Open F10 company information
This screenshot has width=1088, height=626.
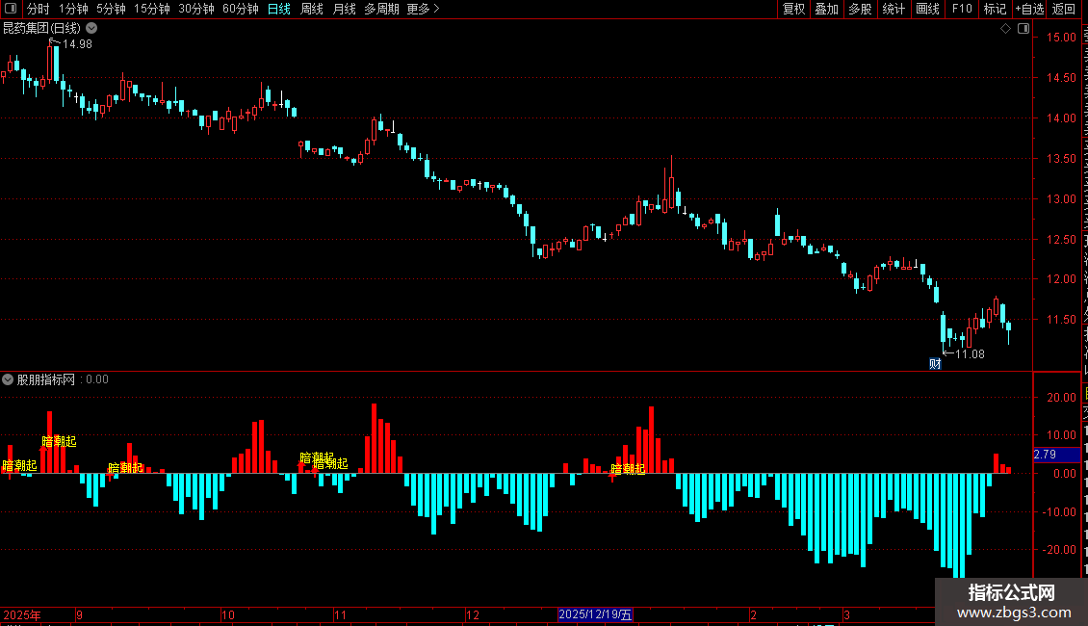[x=962, y=9]
